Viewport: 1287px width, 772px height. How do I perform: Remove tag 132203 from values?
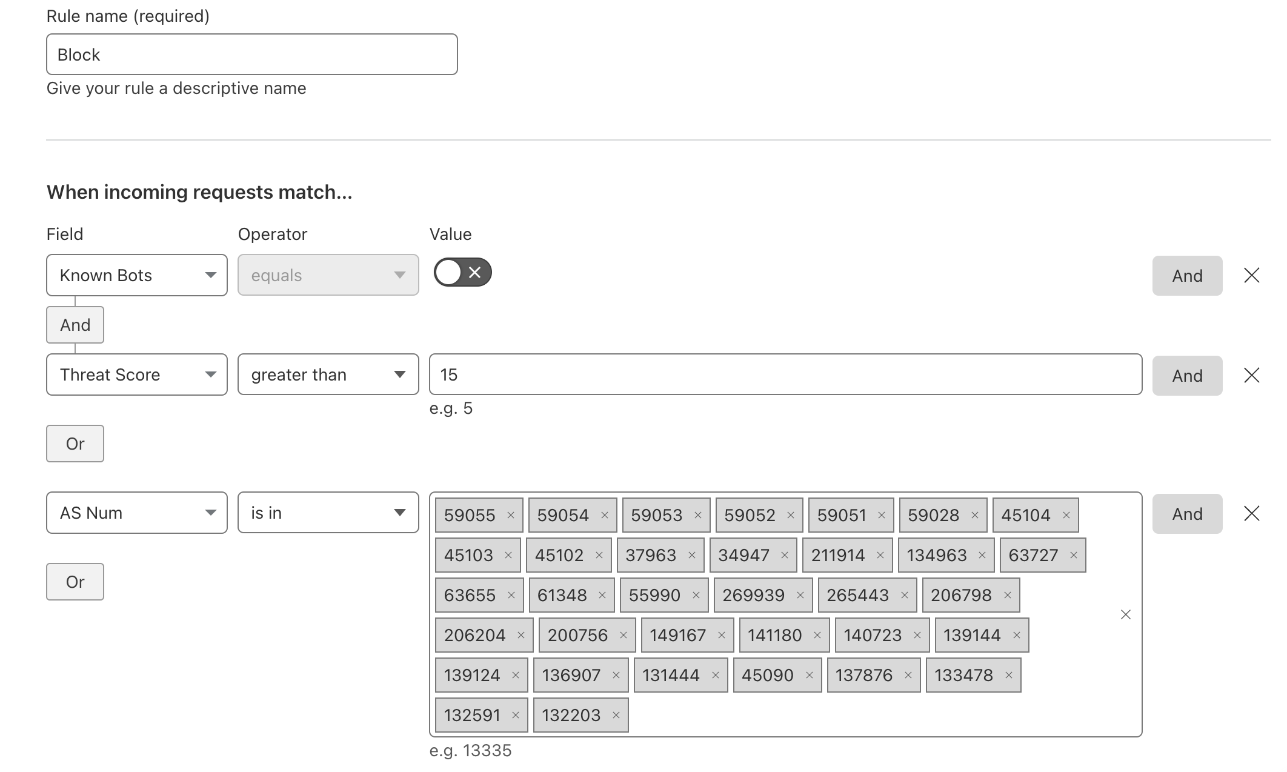(x=616, y=715)
